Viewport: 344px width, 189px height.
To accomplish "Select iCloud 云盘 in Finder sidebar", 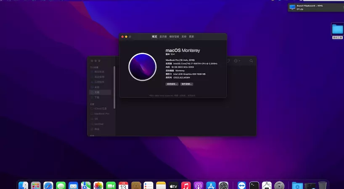I will pos(100,109).
